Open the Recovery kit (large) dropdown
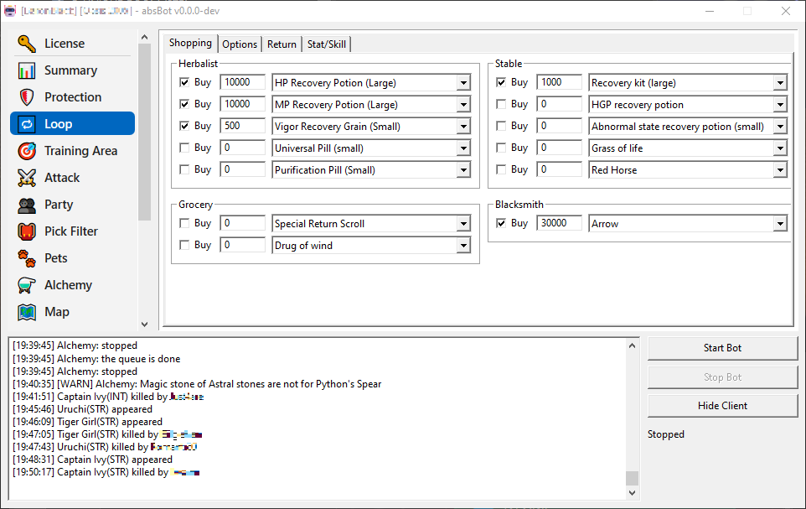The width and height of the screenshot is (806, 509). point(780,83)
